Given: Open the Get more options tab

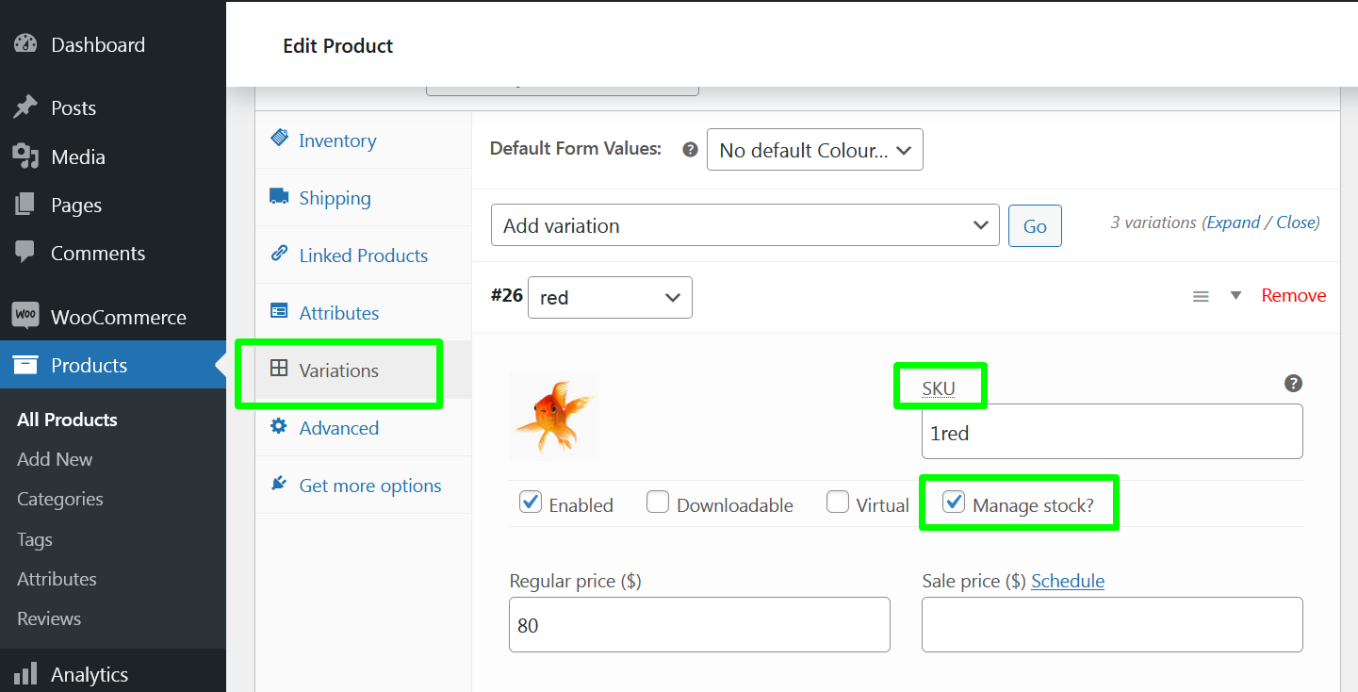Looking at the screenshot, I should point(363,485).
